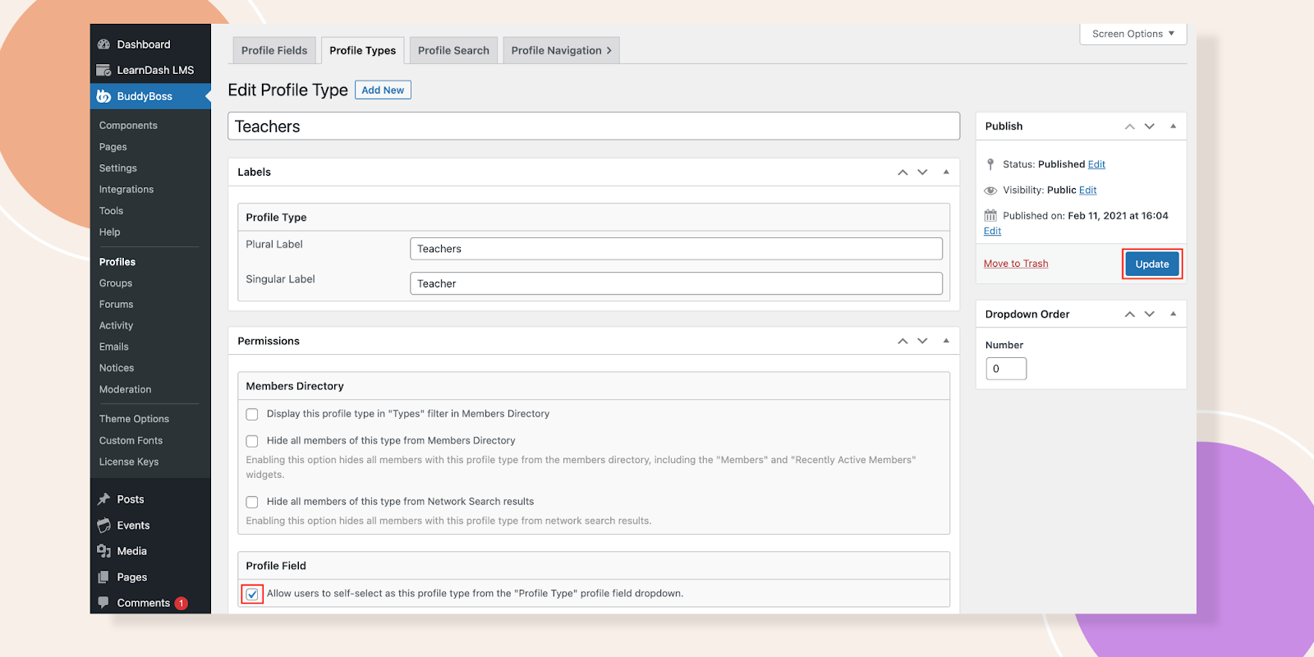Viewport: 1314px width, 657px height.
Task: Collapse the Permissions panel toggle triangle
Action: click(x=946, y=341)
